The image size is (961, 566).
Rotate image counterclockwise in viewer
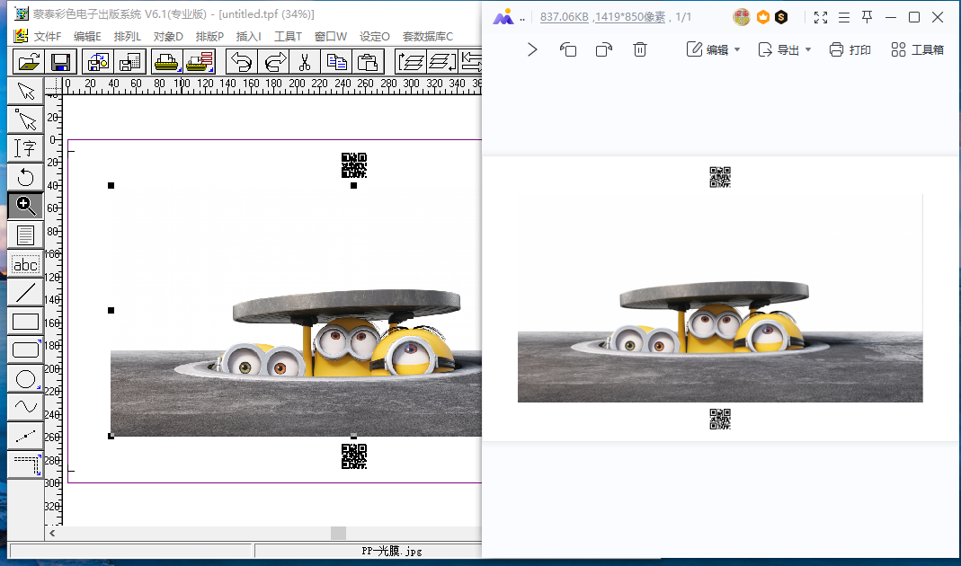coord(568,49)
